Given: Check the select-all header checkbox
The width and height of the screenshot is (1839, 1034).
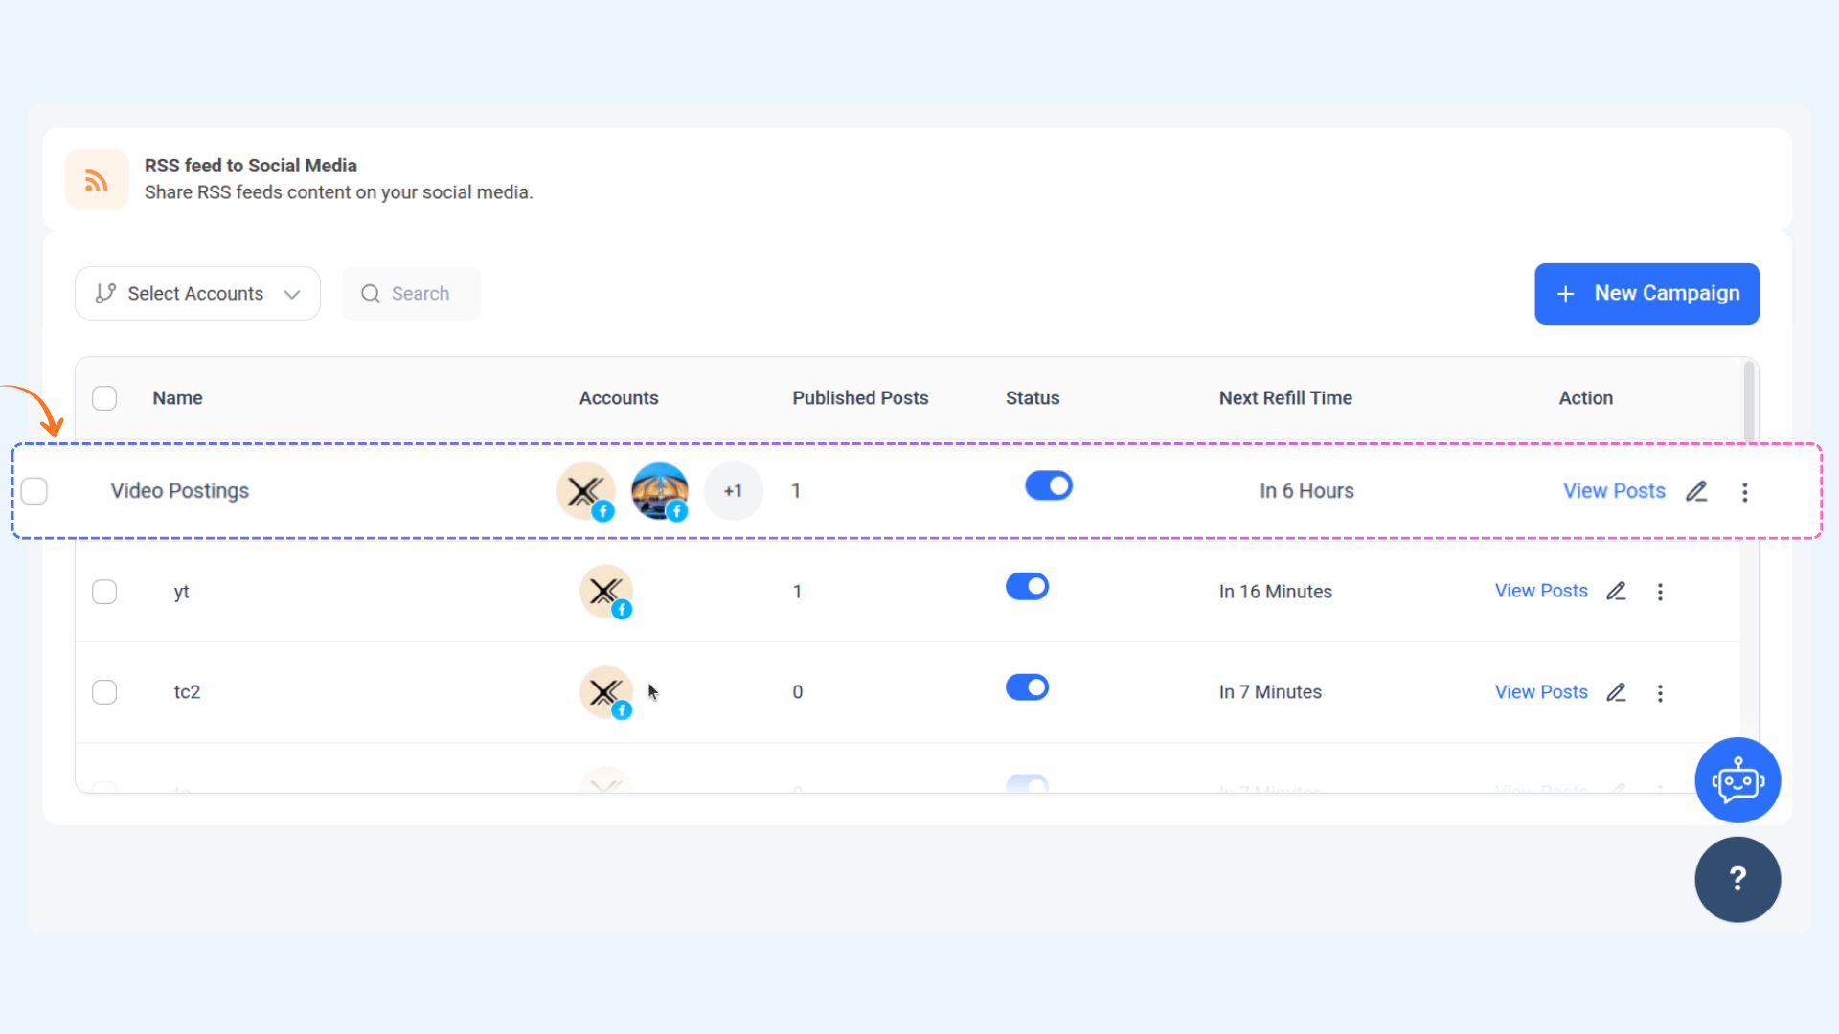Looking at the screenshot, I should tap(104, 398).
